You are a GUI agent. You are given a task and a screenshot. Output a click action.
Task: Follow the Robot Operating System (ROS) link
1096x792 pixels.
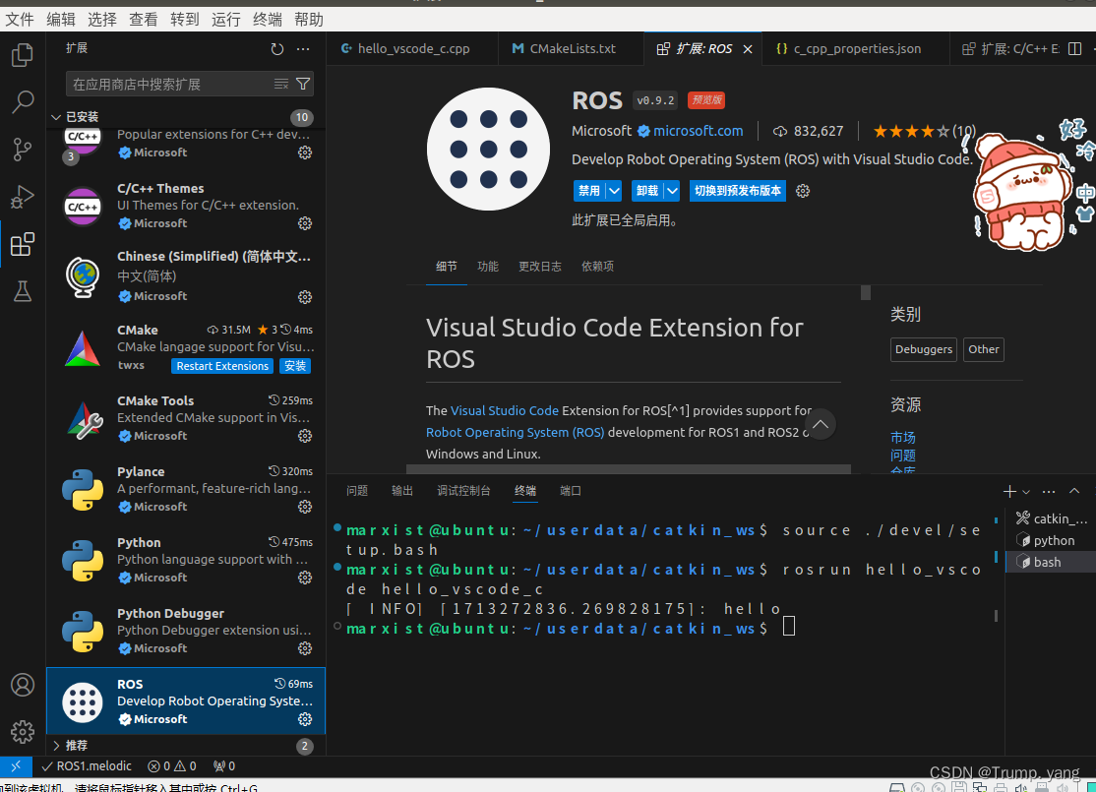[x=516, y=433]
